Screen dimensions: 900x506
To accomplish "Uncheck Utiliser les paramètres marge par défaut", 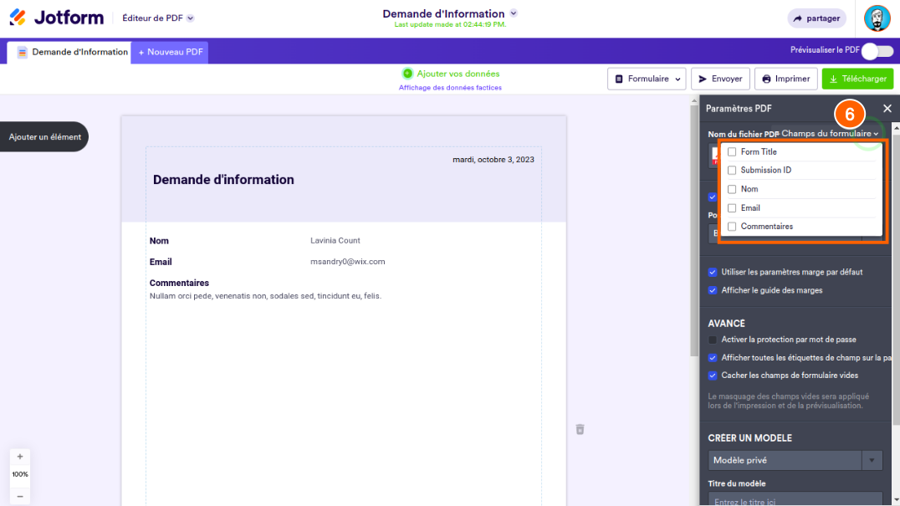I will click(x=713, y=272).
